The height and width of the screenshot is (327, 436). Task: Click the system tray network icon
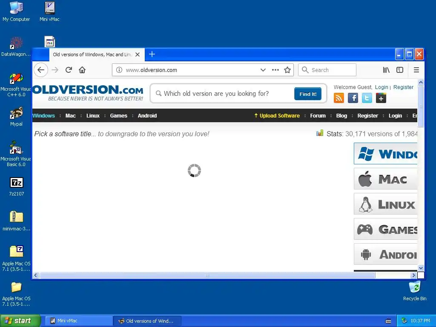[404, 321]
